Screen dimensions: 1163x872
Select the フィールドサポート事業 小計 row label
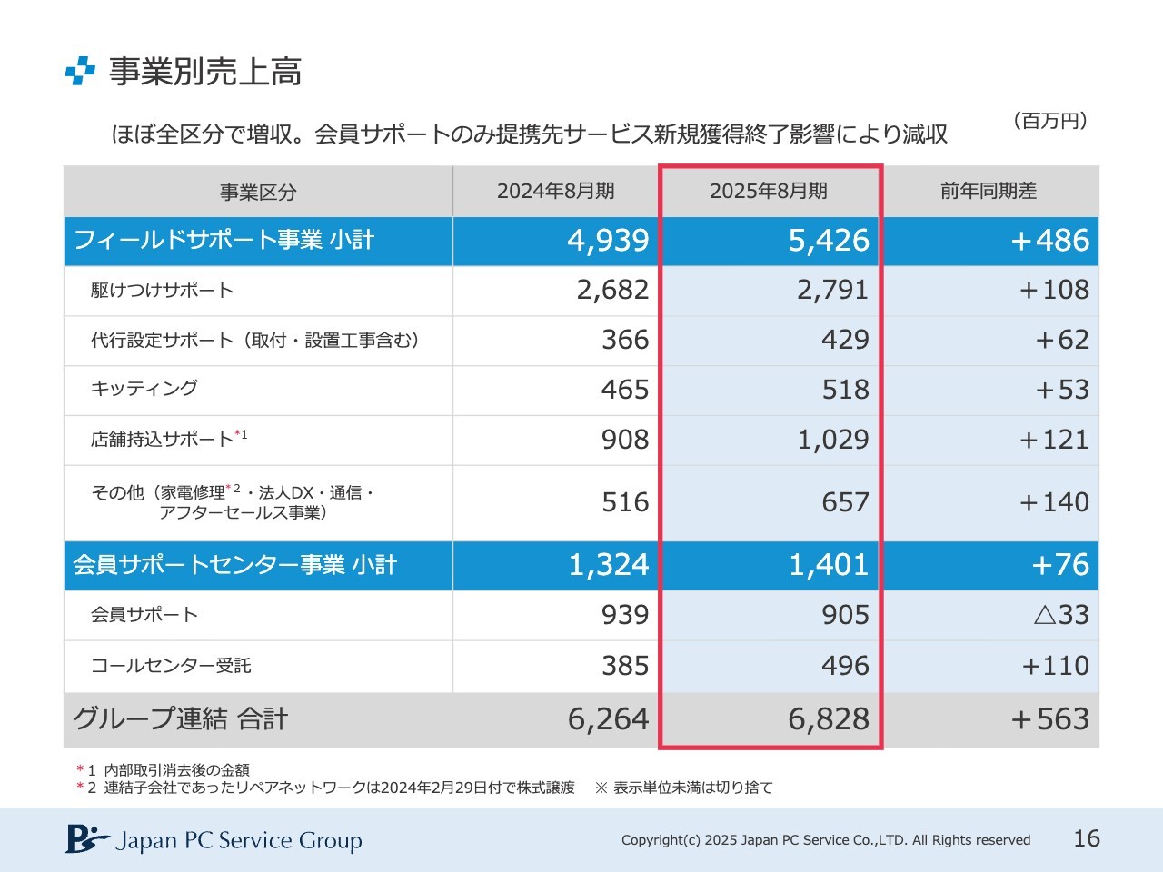[224, 240]
